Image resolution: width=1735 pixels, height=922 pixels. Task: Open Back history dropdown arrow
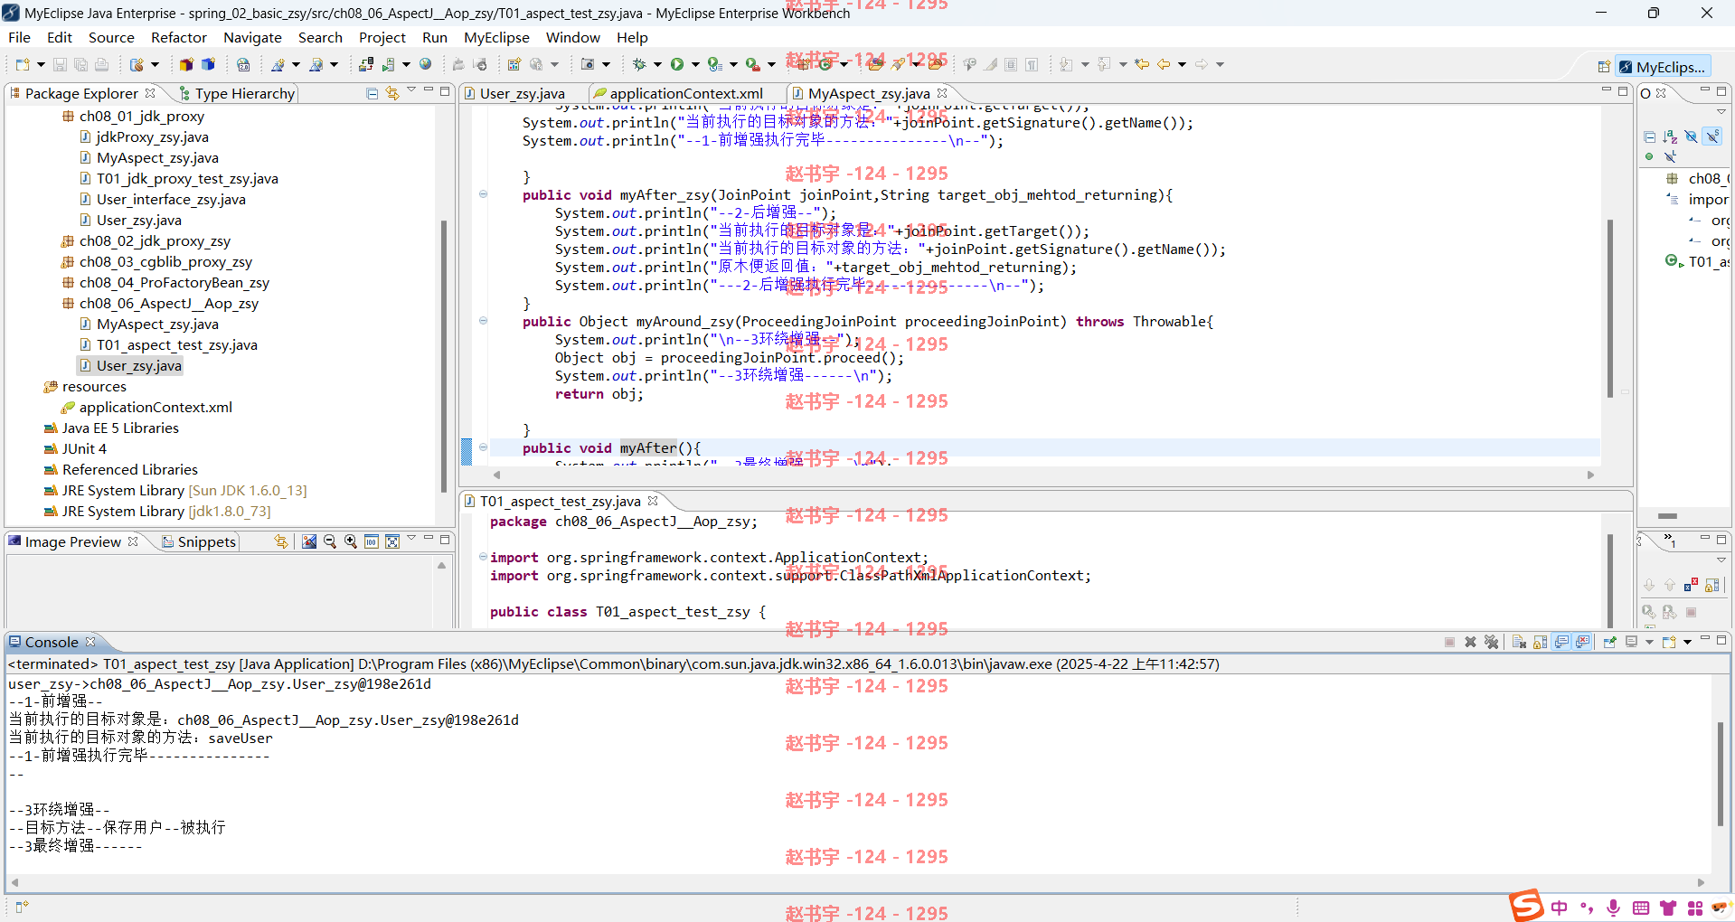tap(1182, 65)
